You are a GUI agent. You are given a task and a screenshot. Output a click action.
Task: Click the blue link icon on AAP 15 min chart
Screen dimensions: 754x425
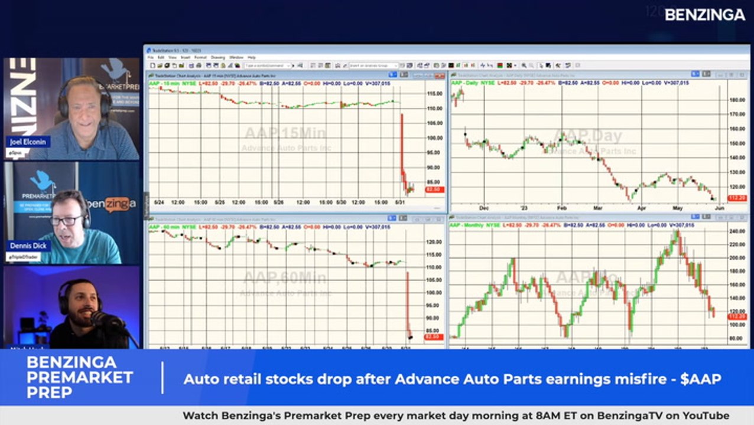(392, 74)
